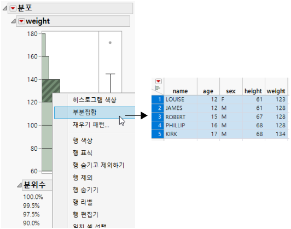
Task: Select the outlier point in box plot
Action: point(110,43)
